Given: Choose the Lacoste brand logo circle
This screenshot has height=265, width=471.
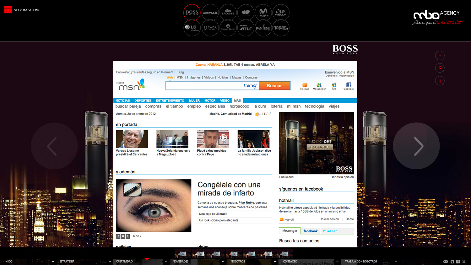Looking at the screenshot, I should [x=228, y=13].
